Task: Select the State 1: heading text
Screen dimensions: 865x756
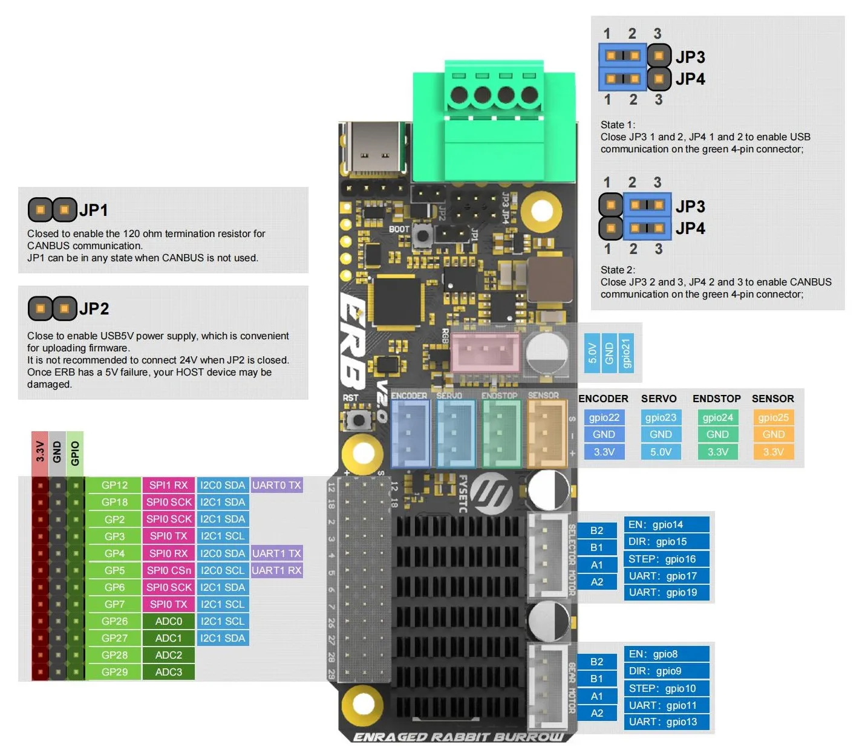Action: tap(618, 125)
